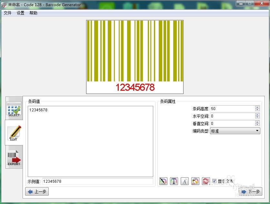Click the 下一步 button
Image resolution: width=270 pixels, height=204 pixels.
click(x=251, y=191)
